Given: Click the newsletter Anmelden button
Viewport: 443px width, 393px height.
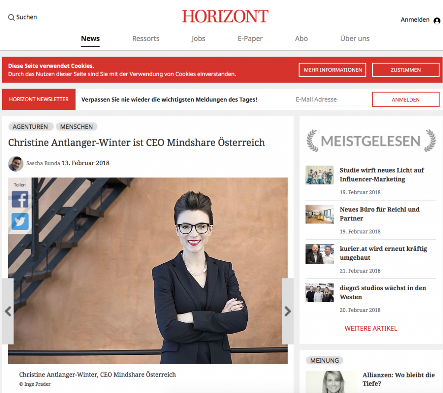Looking at the screenshot, I should pos(406,99).
